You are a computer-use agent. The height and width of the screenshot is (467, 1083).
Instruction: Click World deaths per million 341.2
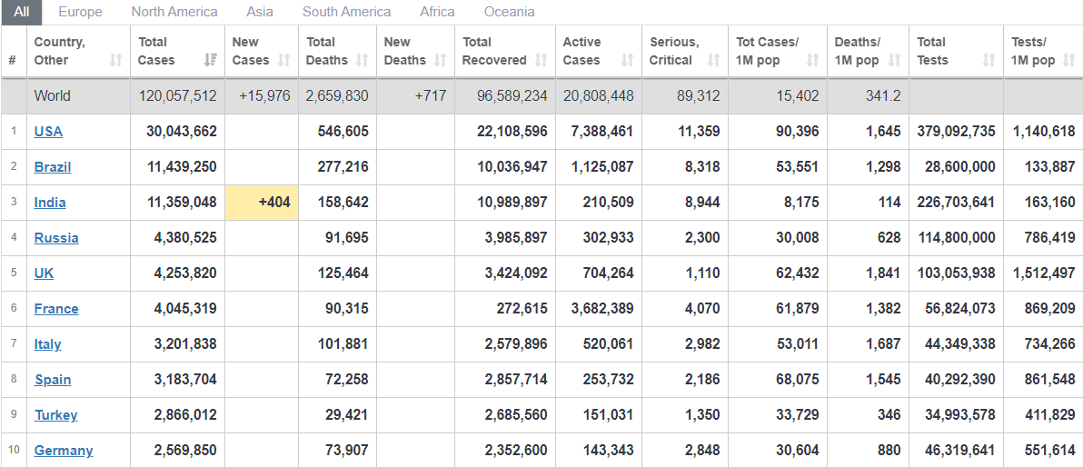click(883, 96)
